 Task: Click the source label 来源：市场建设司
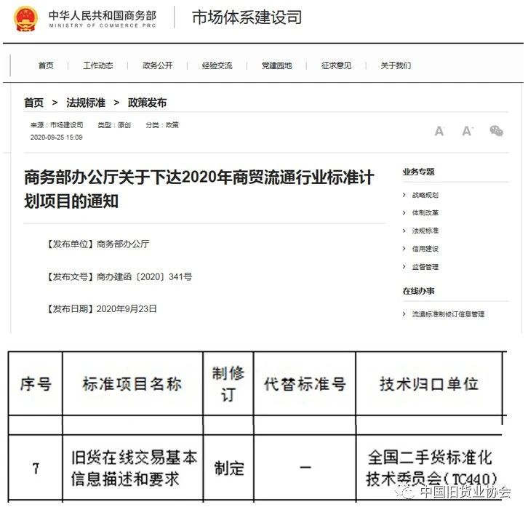click(57, 125)
